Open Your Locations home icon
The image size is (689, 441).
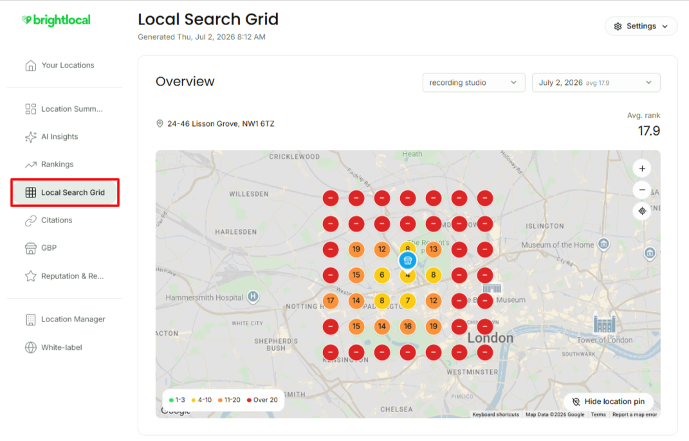pyautogui.click(x=30, y=66)
